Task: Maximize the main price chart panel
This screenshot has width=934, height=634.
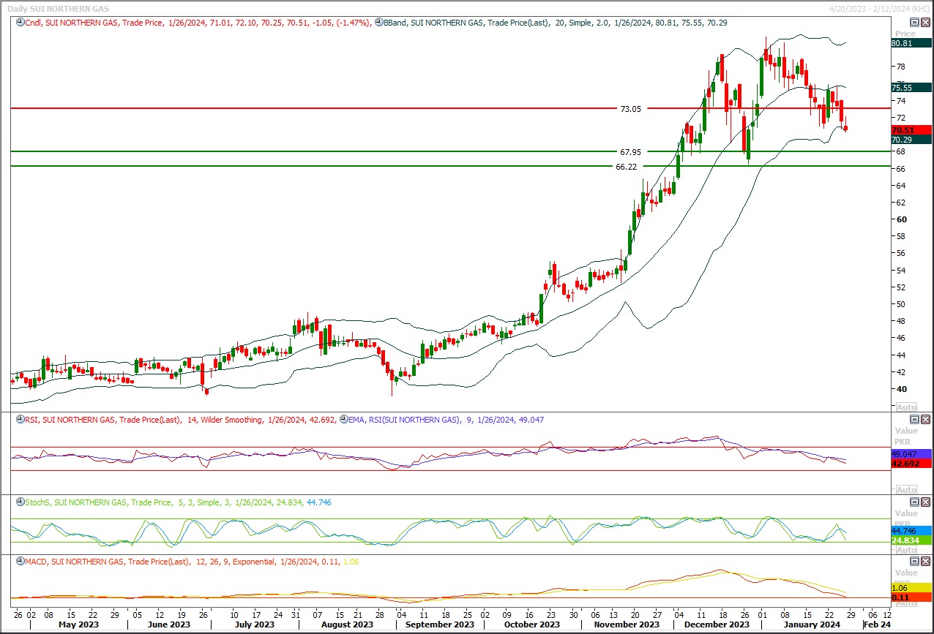Action: 914,22
